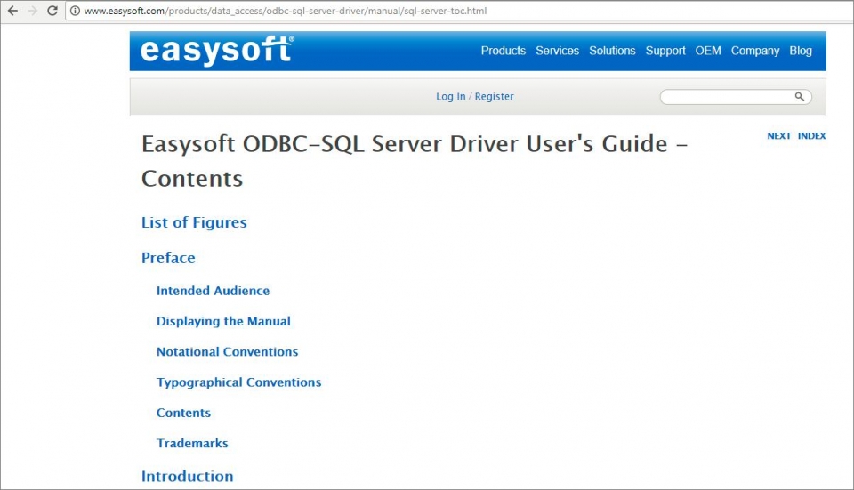Open the OEM navigation item
This screenshot has height=490, width=854.
pos(708,51)
